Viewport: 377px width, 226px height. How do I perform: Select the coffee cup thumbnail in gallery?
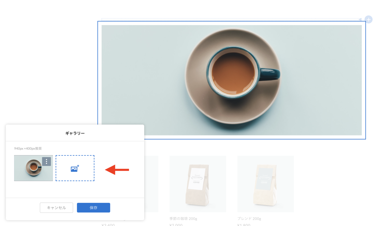tap(33, 168)
